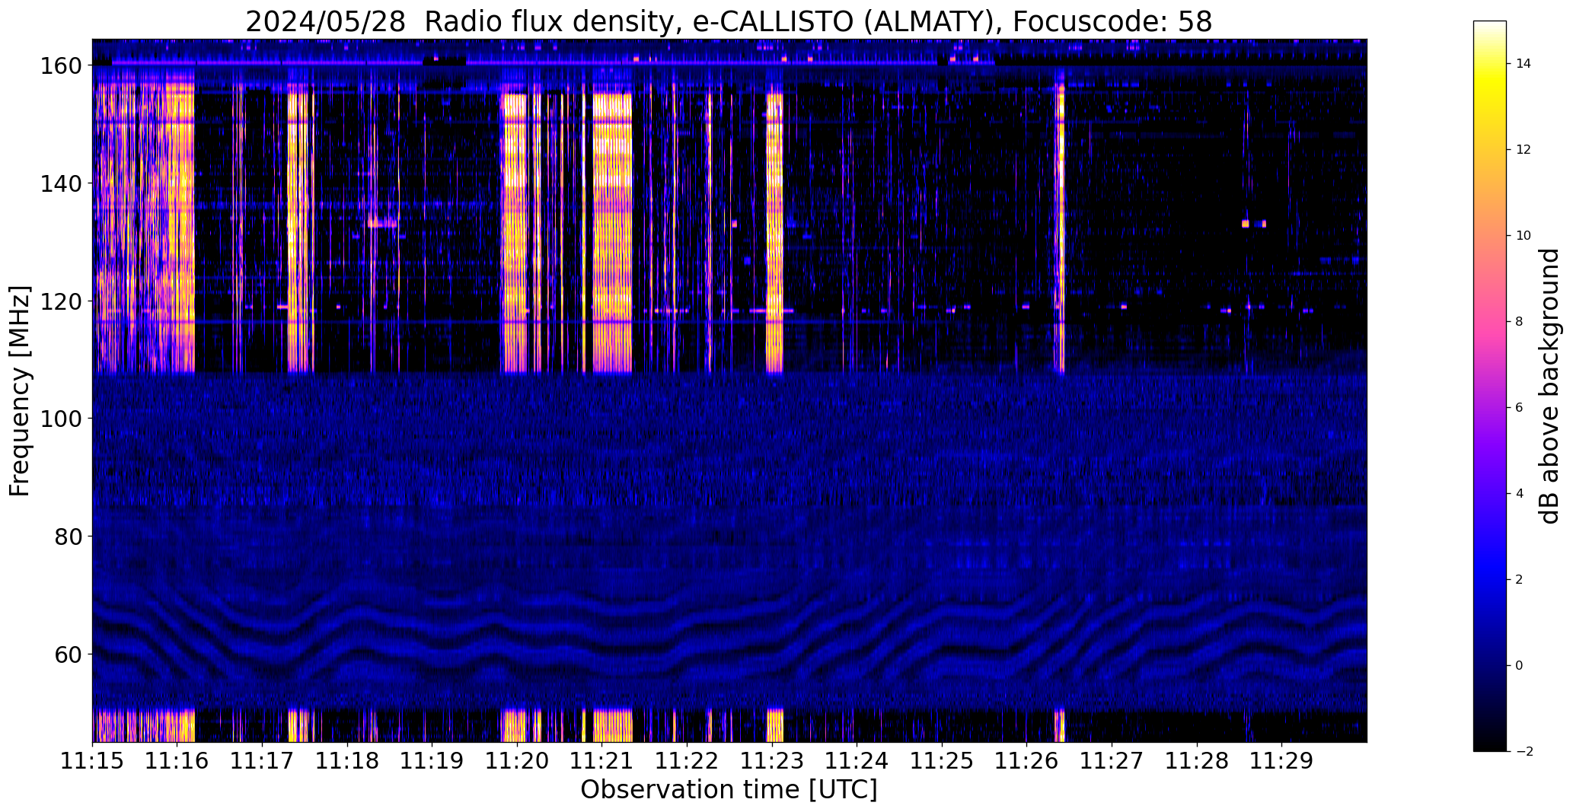Click the colorbar tick label 0
Screen dimensions: 1573x812
click(x=1519, y=666)
